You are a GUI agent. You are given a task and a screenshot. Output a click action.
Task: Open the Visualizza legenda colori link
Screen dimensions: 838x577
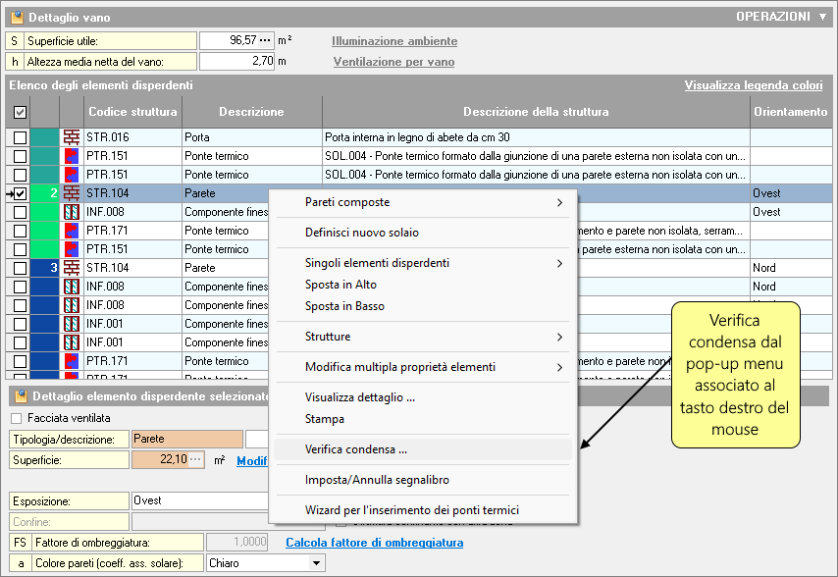pyautogui.click(x=753, y=85)
